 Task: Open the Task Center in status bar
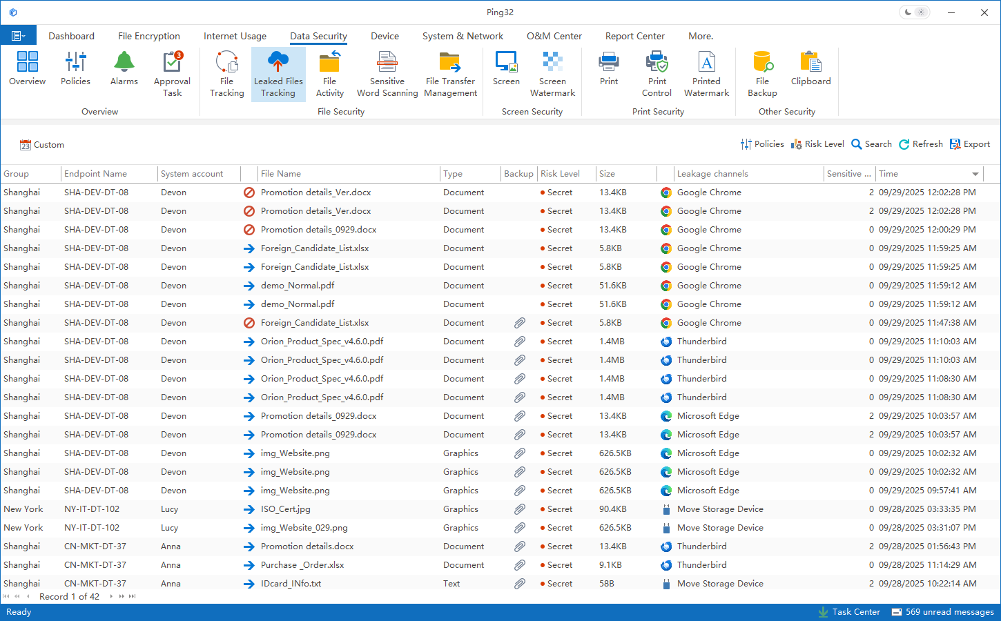click(849, 612)
